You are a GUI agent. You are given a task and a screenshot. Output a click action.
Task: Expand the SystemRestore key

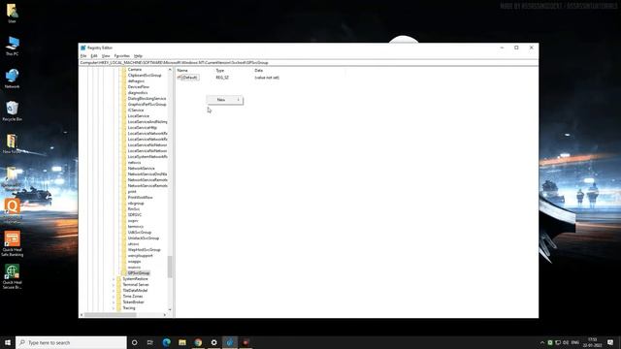[114, 279]
